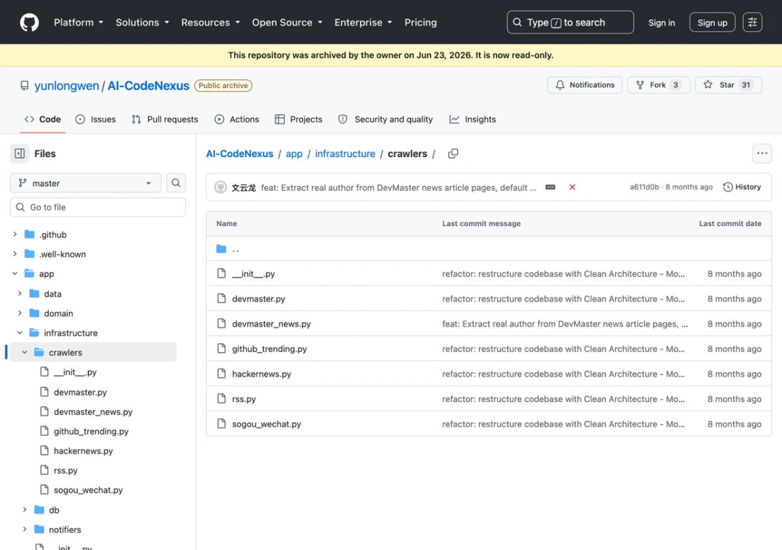Switch to the Projects tab

pyautogui.click(x=298, y=119)
